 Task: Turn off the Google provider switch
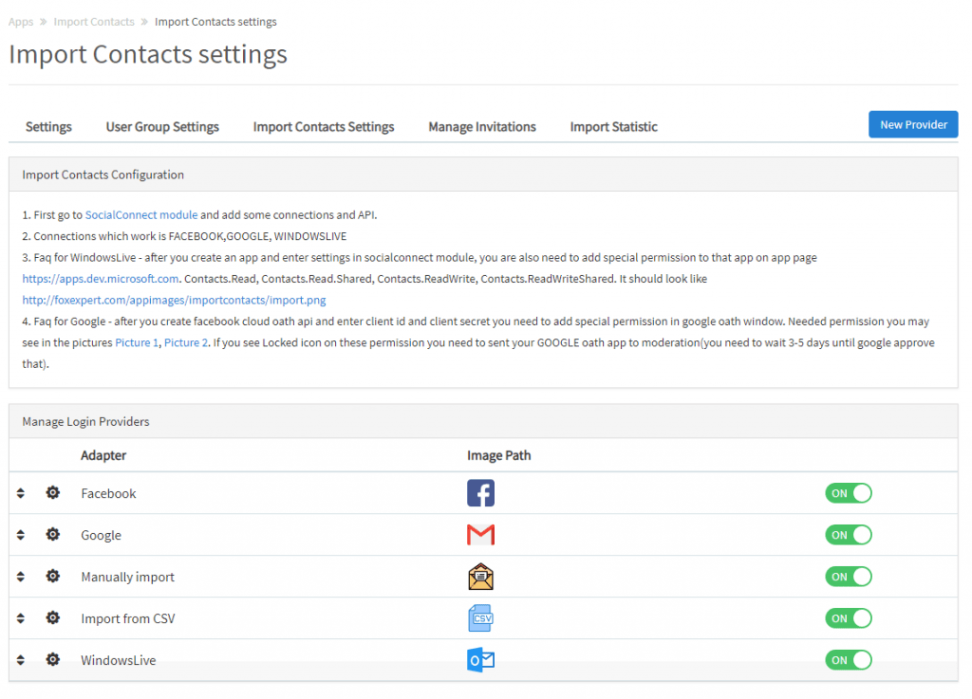click(848, 534)
